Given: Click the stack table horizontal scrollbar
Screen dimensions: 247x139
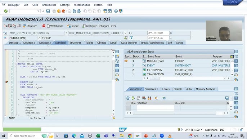Looking at the screenshot, I should (186, 79).
